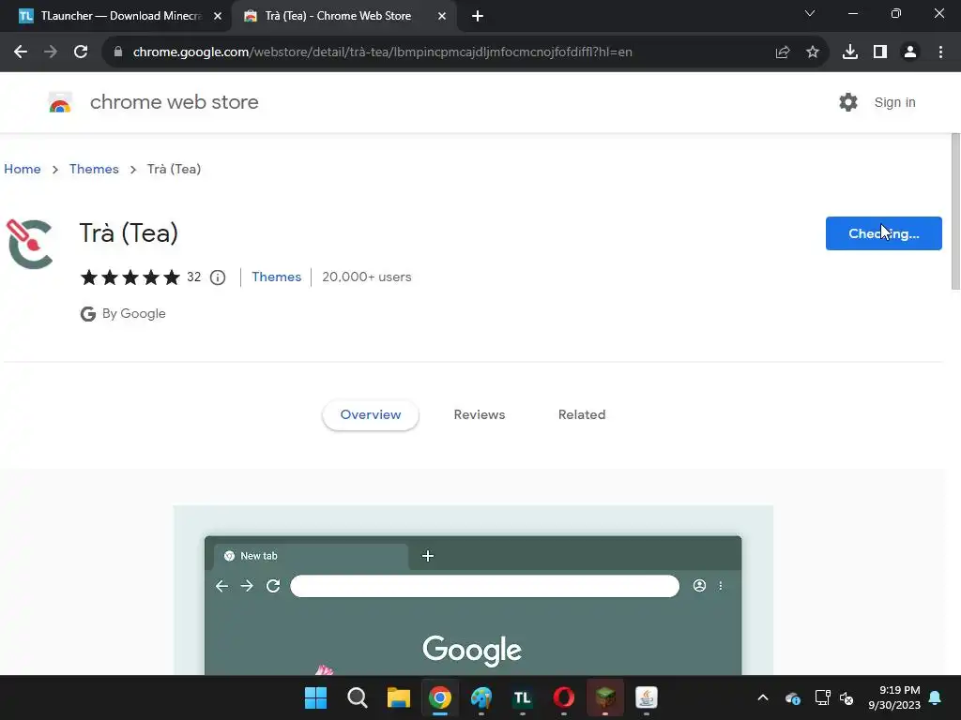Open the Paint palette app in the taskbar
The image size is (961, 720).
click(481, 697)
